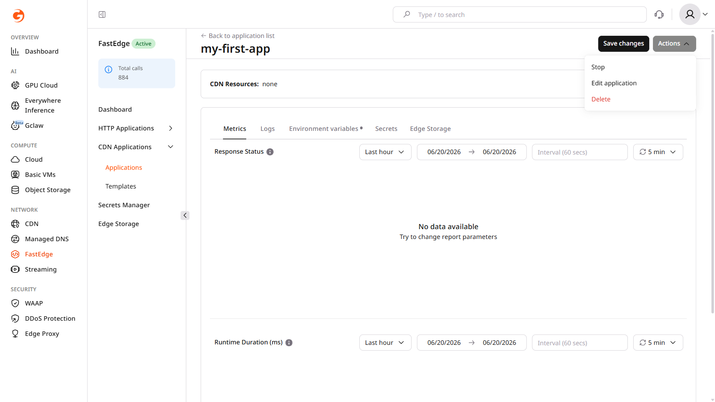The image size is (715, 402).
Task: Click the search magnifier icon
Action: click(x=407, y=15)
